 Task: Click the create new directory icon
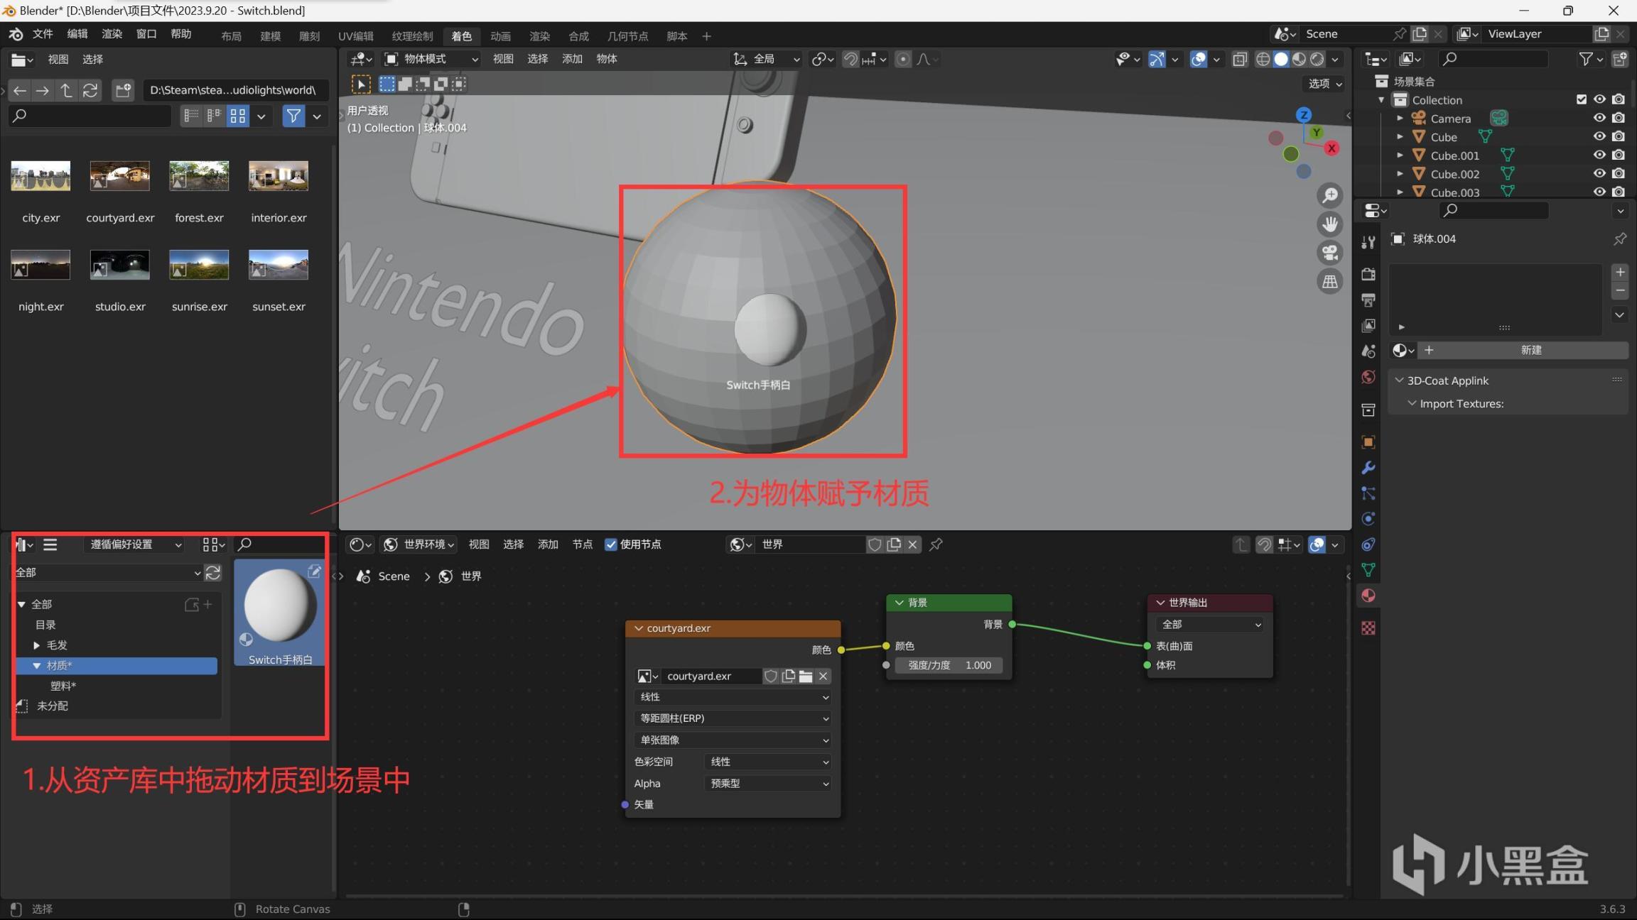124,90
